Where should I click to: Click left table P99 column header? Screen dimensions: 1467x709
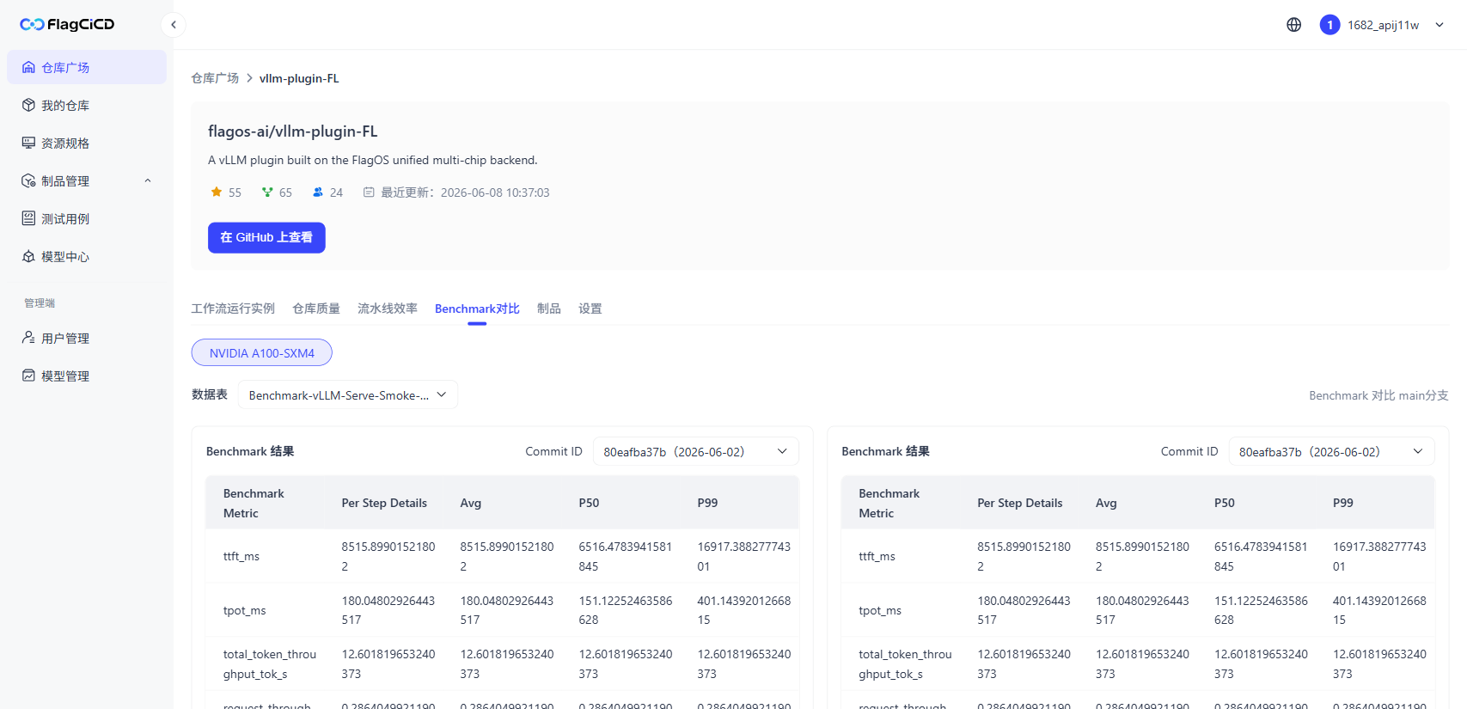tap(707, 503)
